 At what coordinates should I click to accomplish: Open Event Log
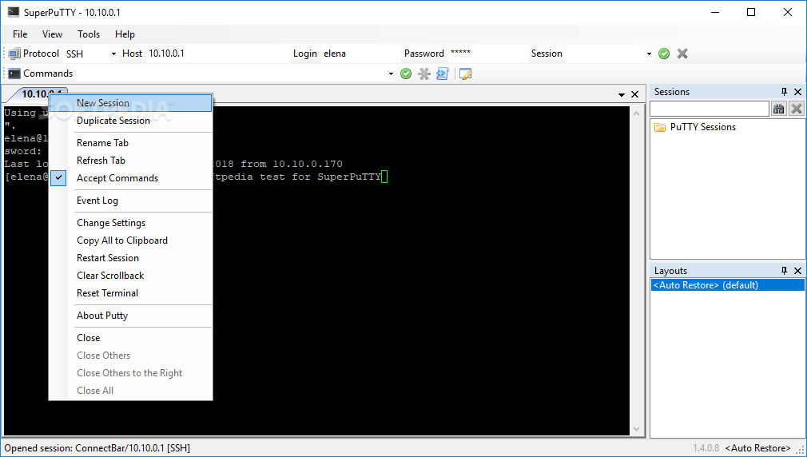pos(131,201)
